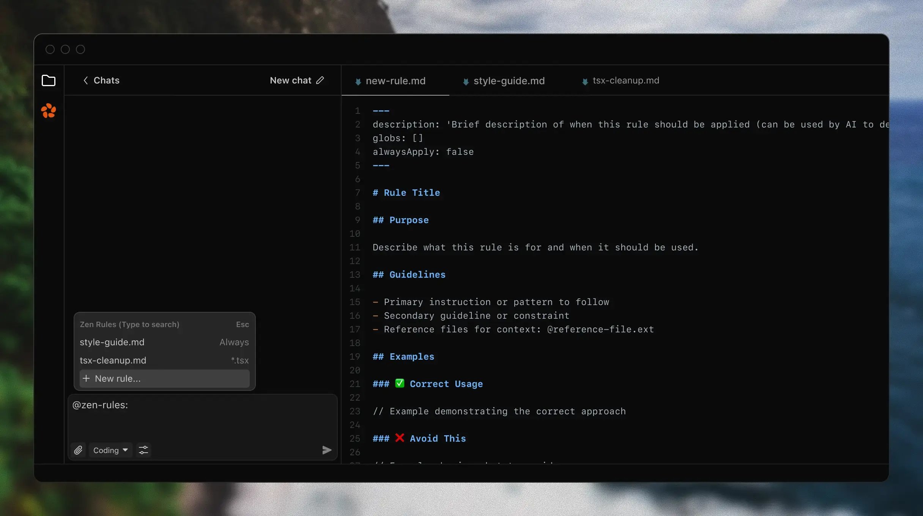Click the arrow icon on style-guide.md tab

(465, 81)
